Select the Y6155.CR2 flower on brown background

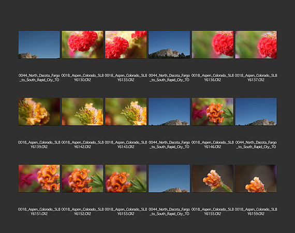pyautogui.click(x=213, y=179)
